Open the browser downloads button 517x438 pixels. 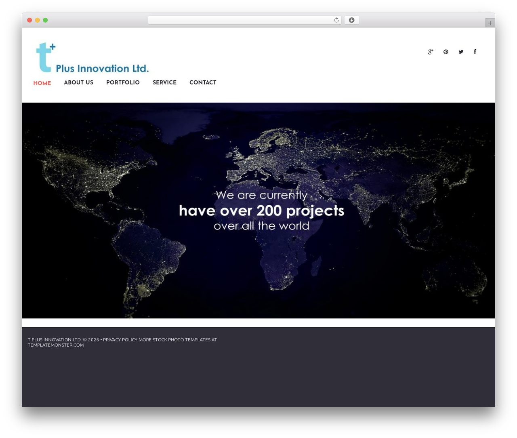pyautogui.click(x=351, y=20)
